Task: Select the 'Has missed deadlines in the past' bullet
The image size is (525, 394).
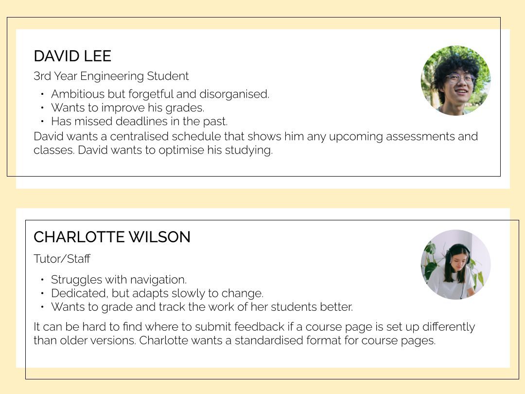Action: pos(139,121)
